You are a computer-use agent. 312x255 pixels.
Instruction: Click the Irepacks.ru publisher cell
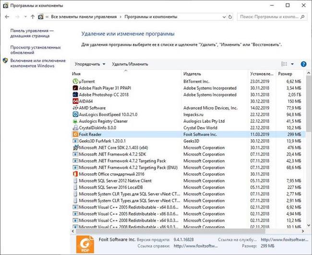click(x=193, y=114)
